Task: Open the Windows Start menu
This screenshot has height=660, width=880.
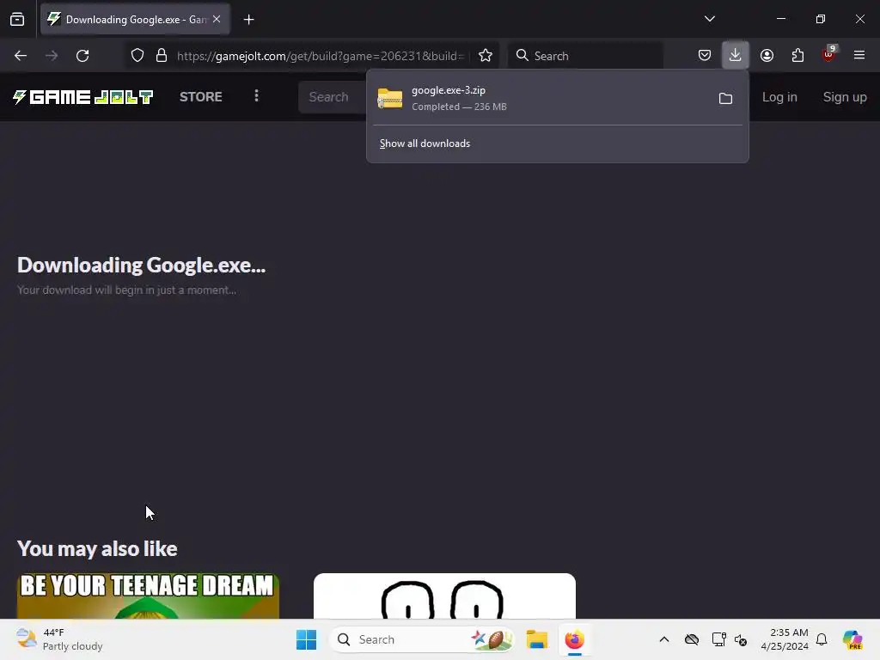Action: click(307, 639)
